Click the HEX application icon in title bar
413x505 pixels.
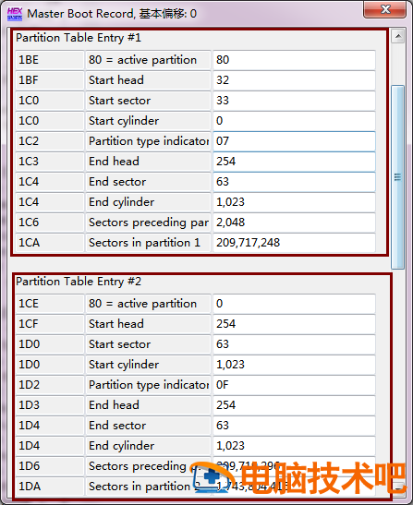pyautogui.click(x=15, y=14)
